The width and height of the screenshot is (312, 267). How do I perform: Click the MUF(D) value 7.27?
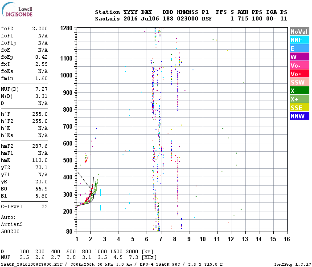tap(41, 89)
